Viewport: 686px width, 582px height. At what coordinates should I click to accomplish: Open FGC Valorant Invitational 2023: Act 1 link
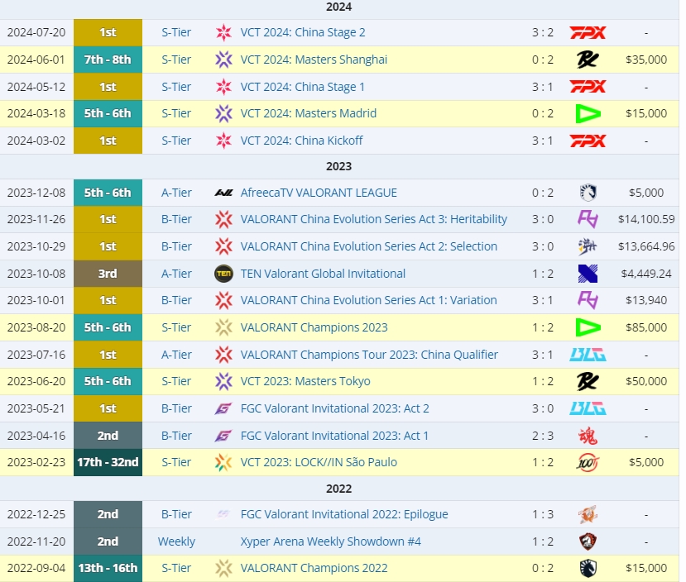tap(334, 436)
